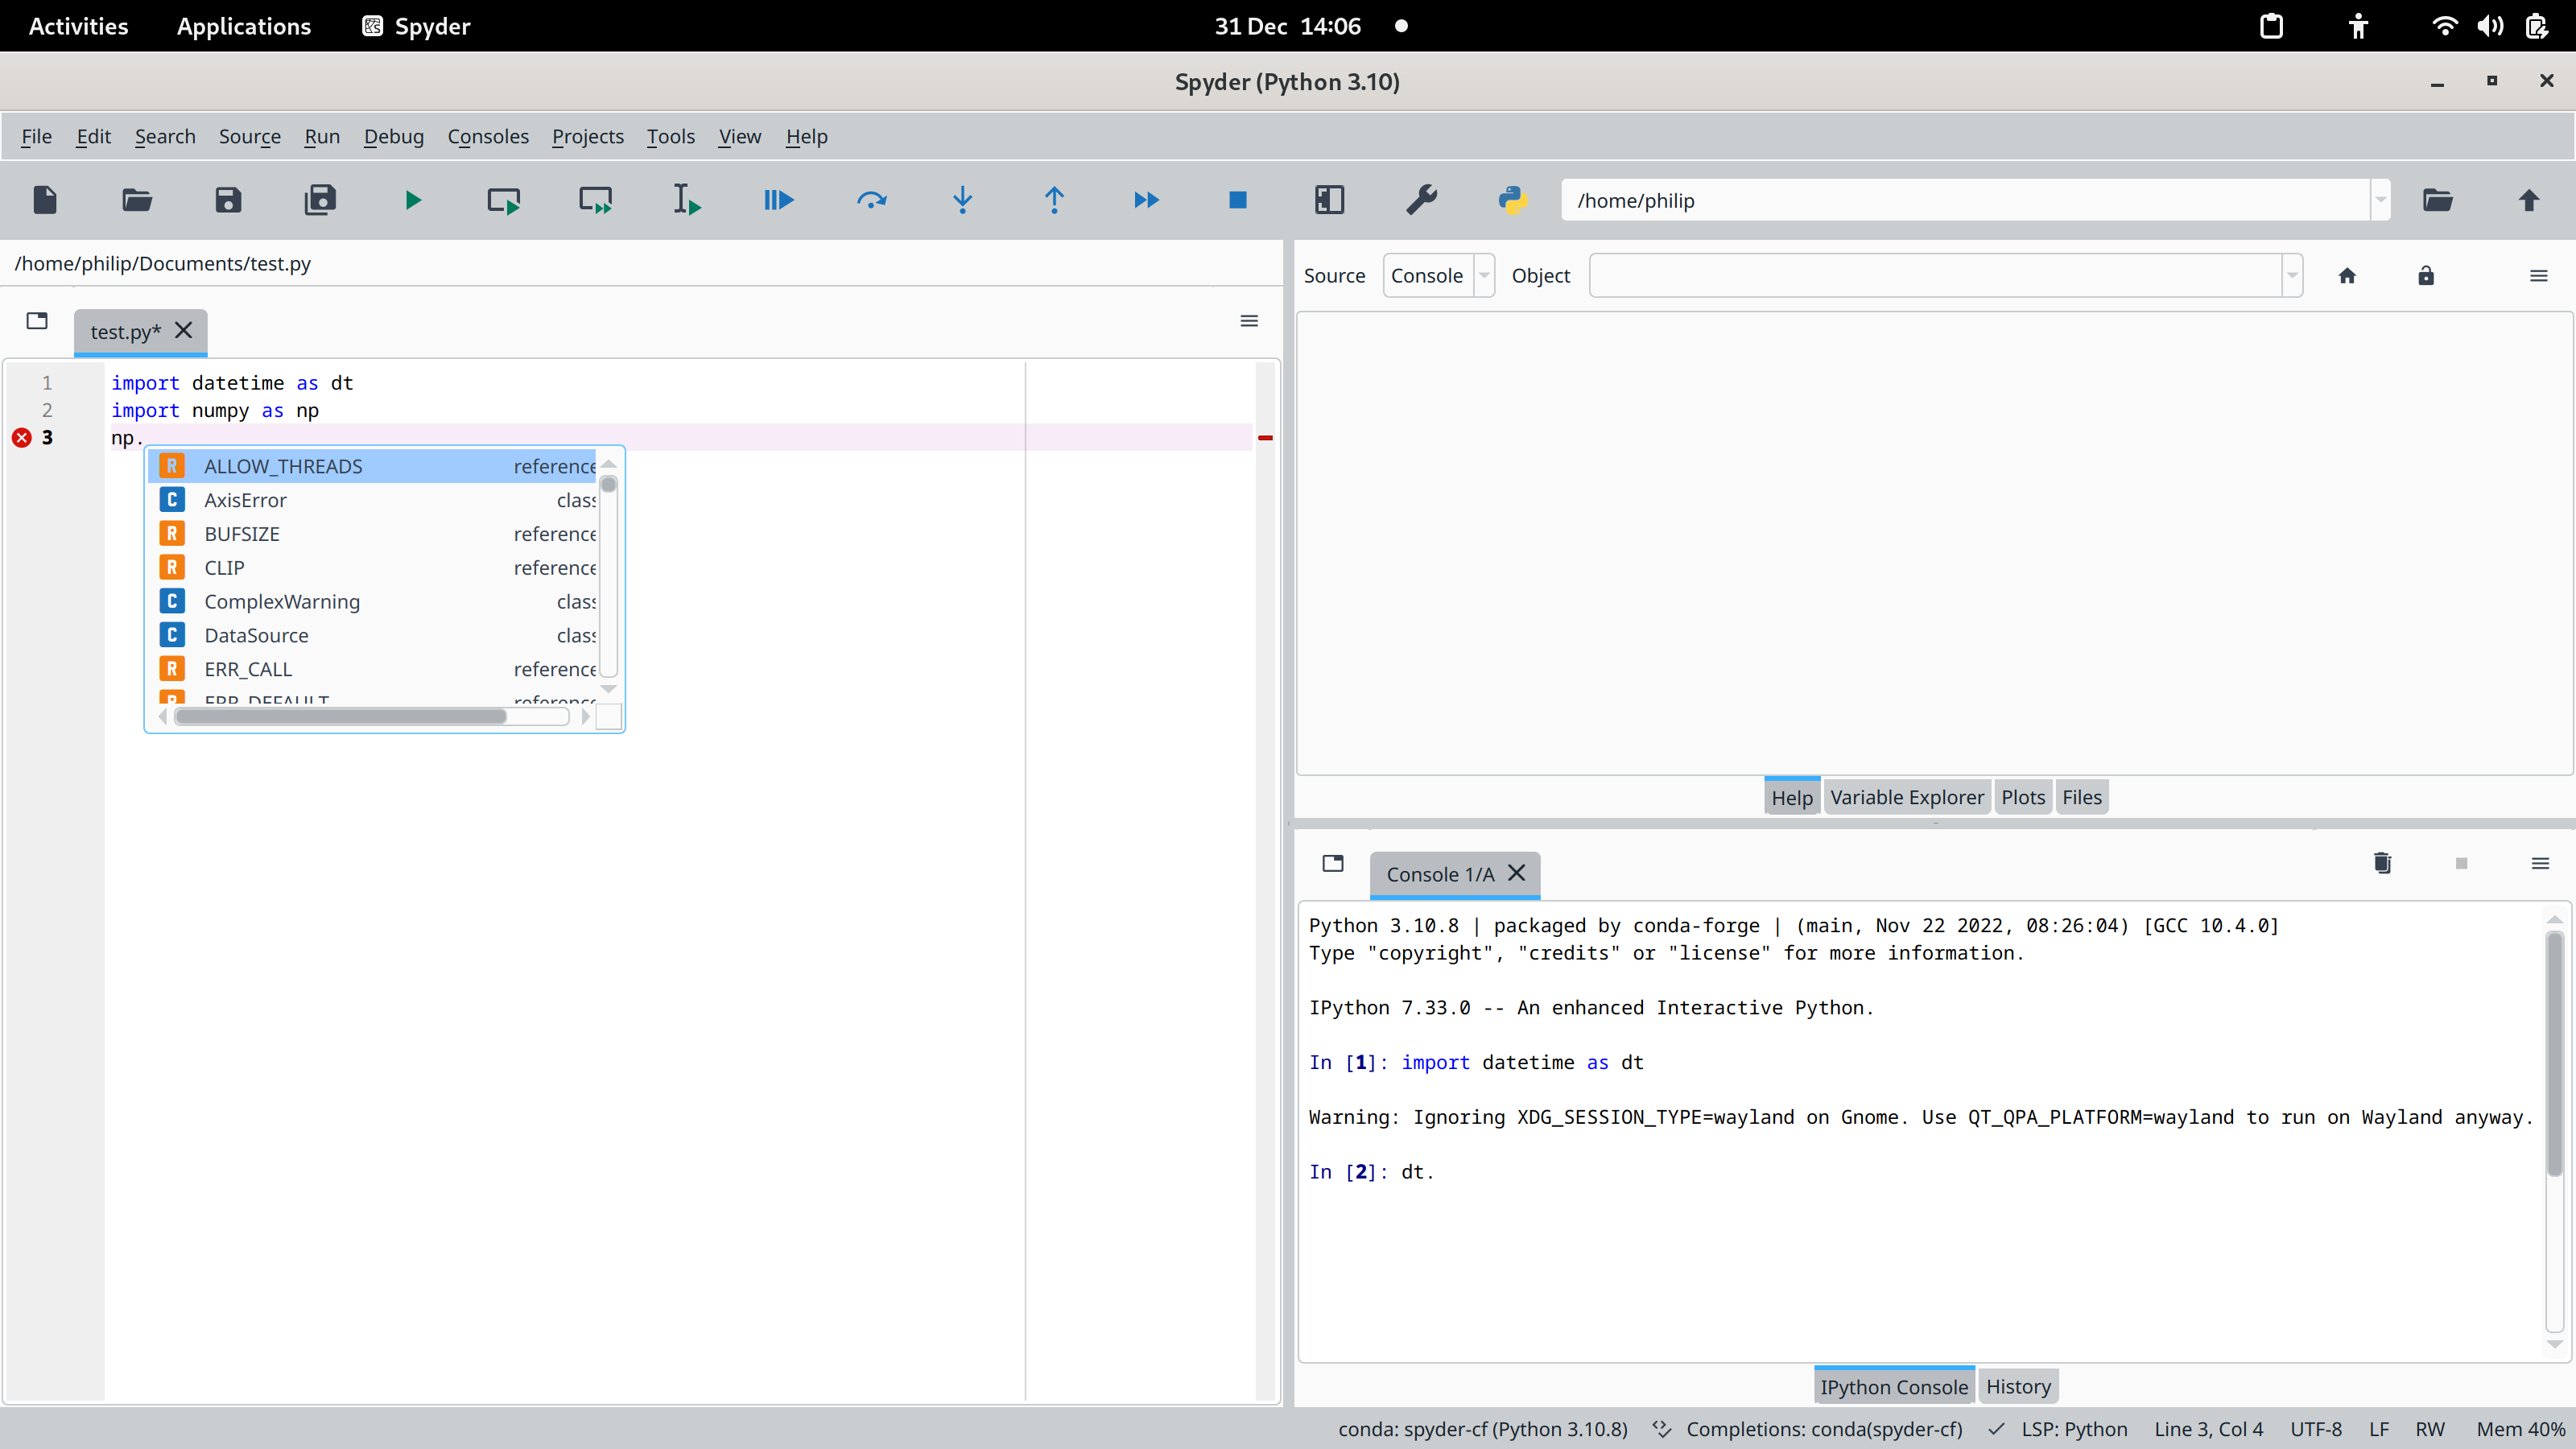Click the Step into function icon
2576x1449 pixels.
pyautogui.click(x=962, y=200)
